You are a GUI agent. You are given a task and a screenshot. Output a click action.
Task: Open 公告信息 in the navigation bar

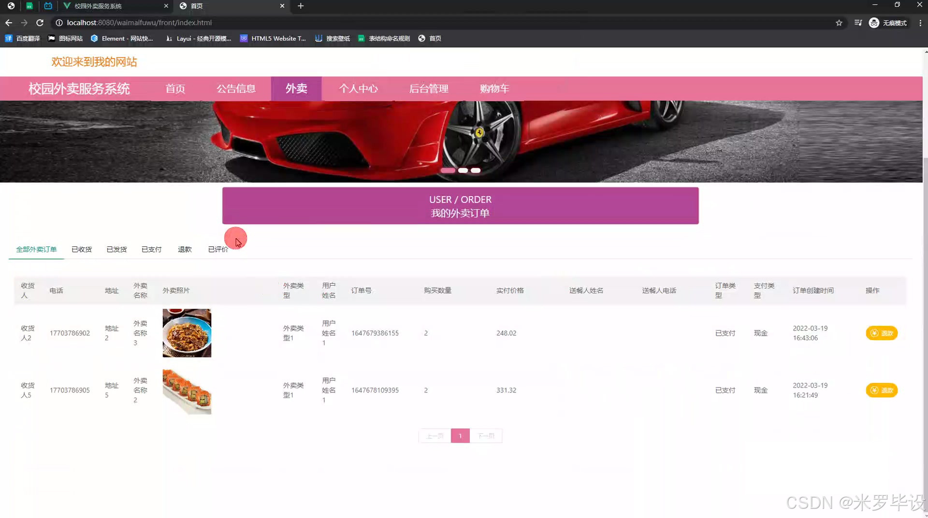tap(236, 88)
